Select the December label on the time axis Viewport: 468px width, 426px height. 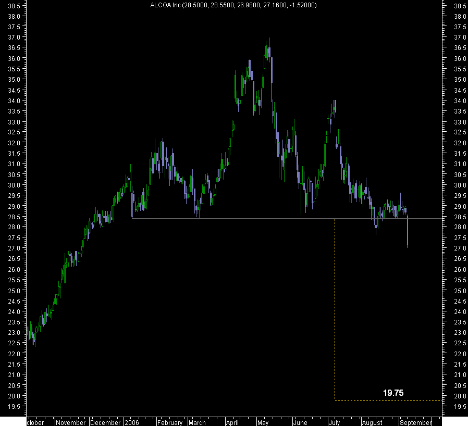pos(105,422)
